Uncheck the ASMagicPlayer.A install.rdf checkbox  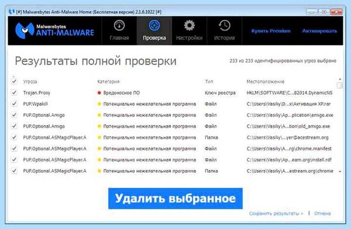(x=14, y=159)
